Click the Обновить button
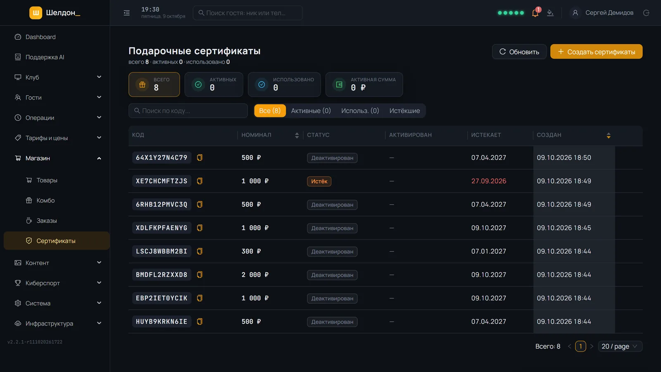 coord(519,52)
